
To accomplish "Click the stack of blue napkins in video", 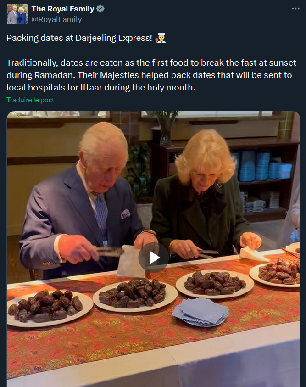I will click(200, 312).
